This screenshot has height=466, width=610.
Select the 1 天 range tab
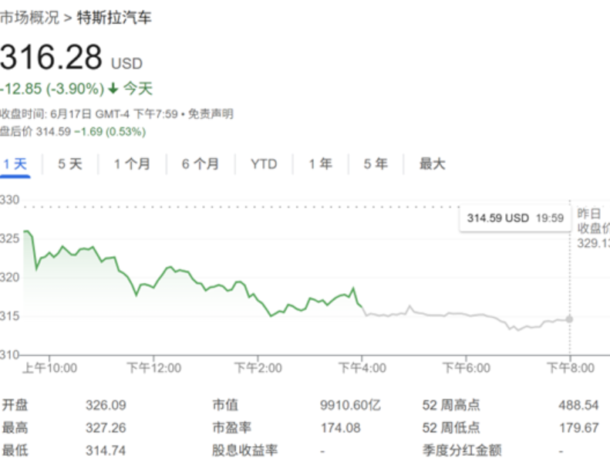(15, 164)
